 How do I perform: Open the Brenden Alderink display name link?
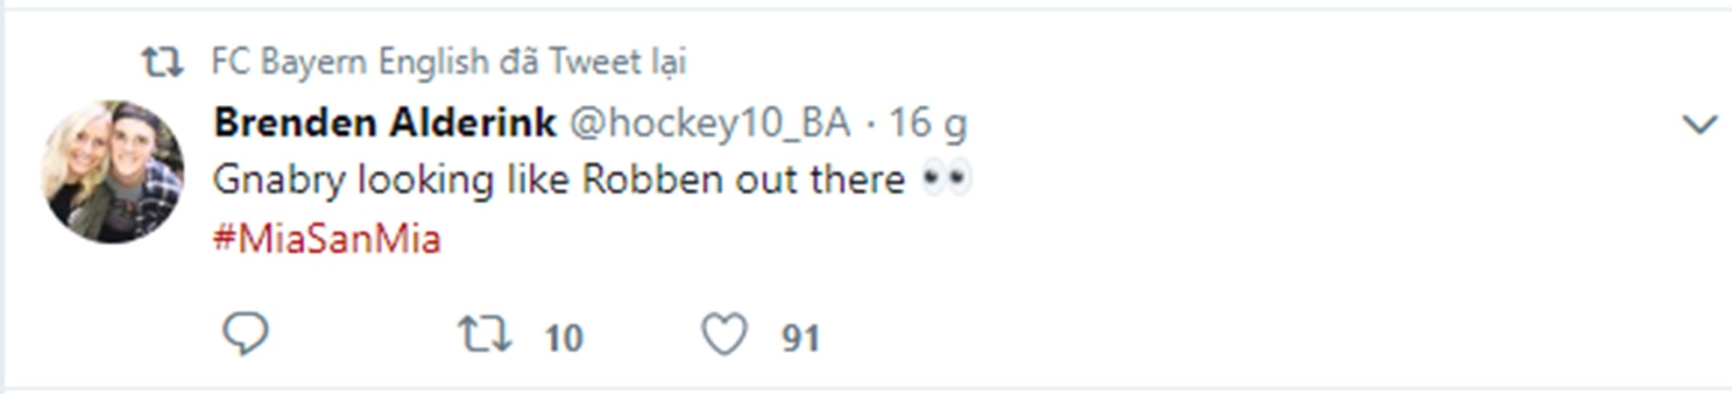pyautogui.click(x=385, y=123)
